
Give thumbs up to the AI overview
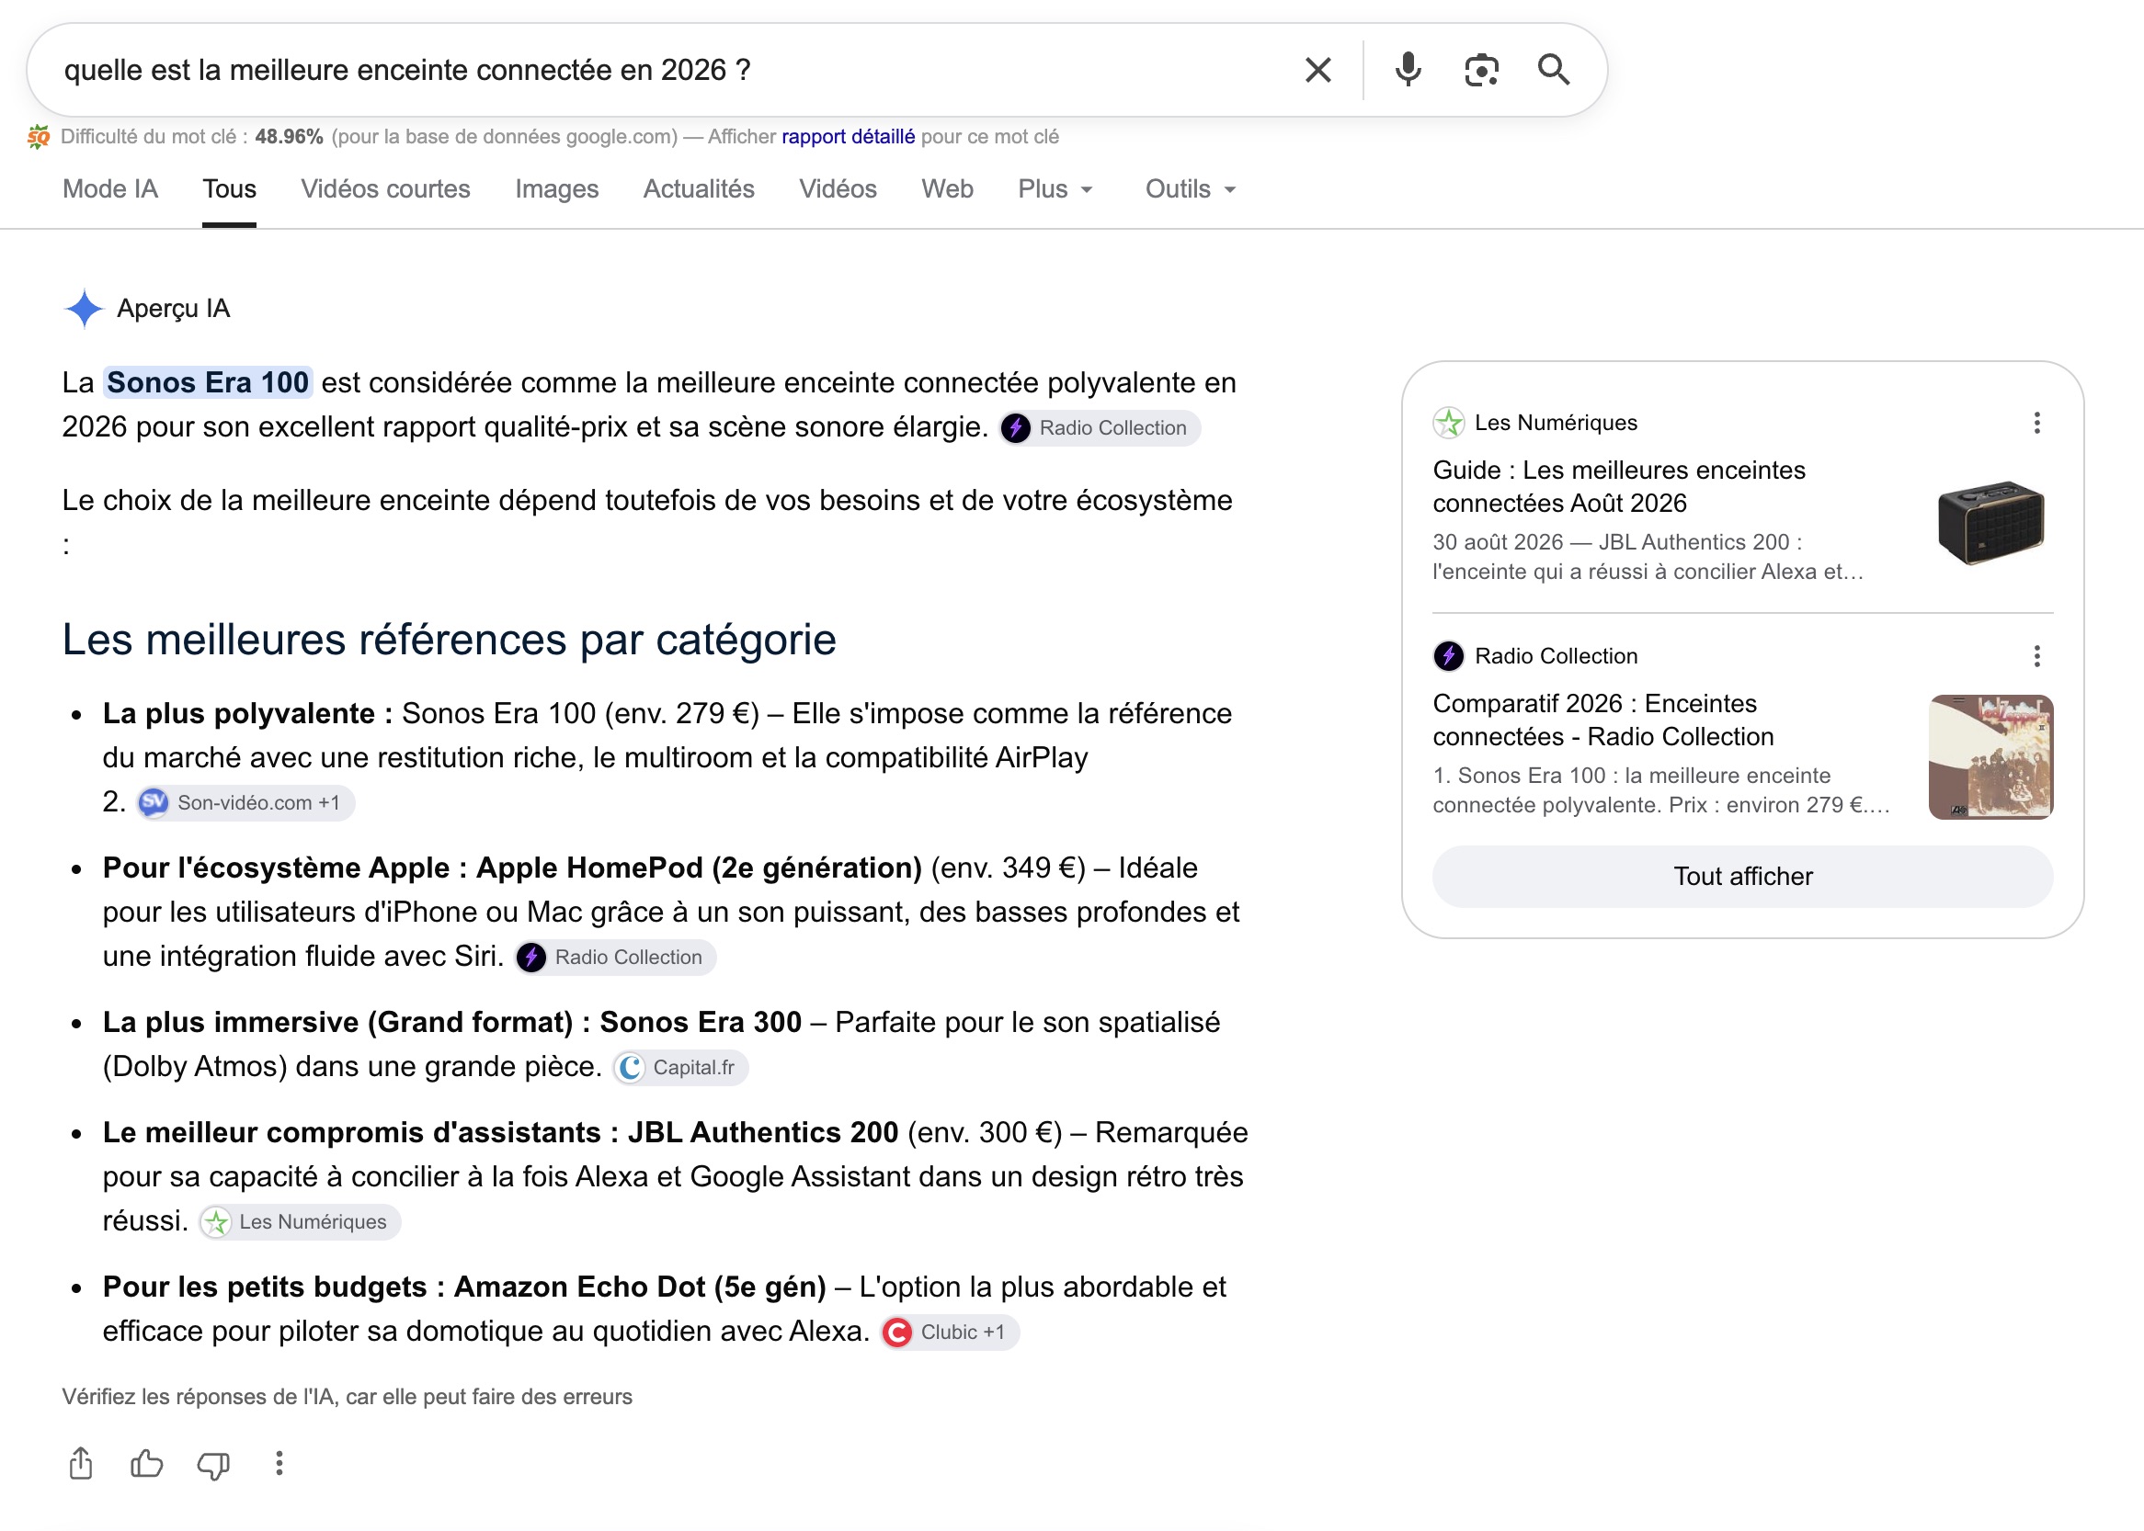click(146, 1464)
